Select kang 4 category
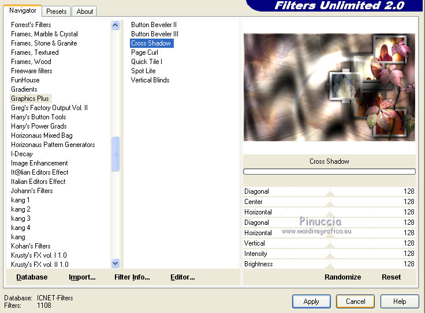This screenshot has width=425, height=313. (21, 228)
